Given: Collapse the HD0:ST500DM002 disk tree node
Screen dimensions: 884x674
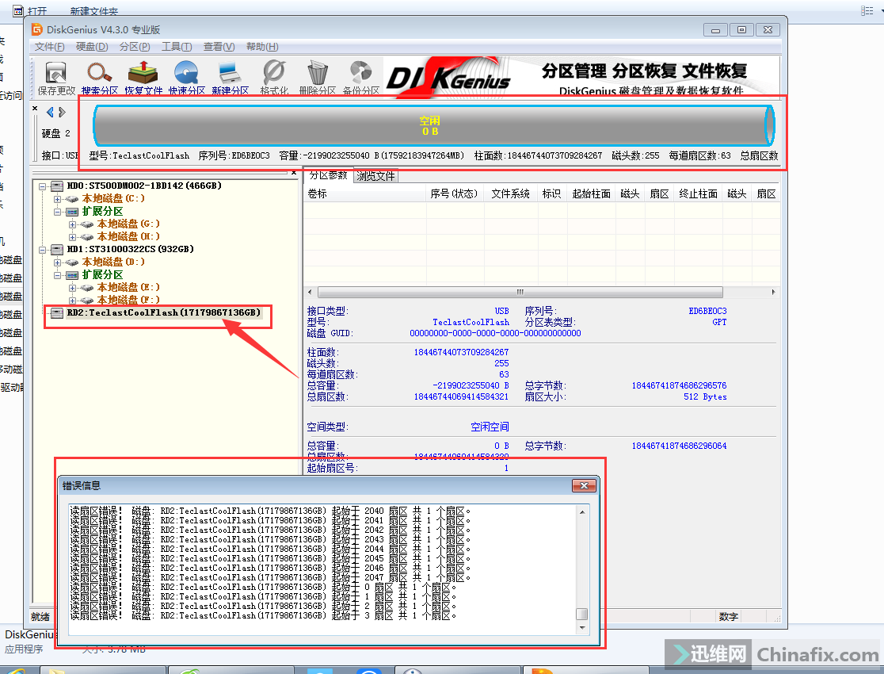Looking at the screenshot, I should (x=44, y=186).
